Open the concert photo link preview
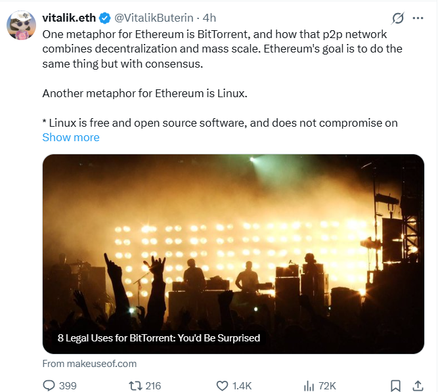438x392 pixels. pyautogui.click(x=233, y=243)
